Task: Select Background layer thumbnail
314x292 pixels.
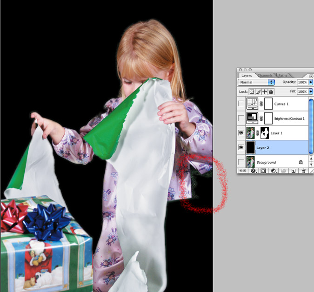Action: coord(251,162)
